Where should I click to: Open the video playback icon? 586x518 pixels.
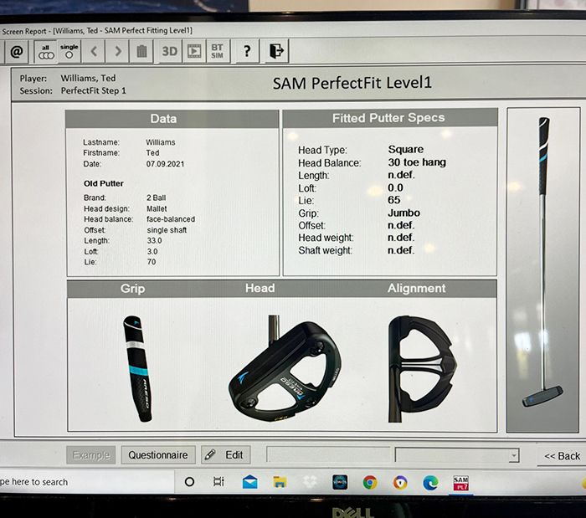(194, 51)
